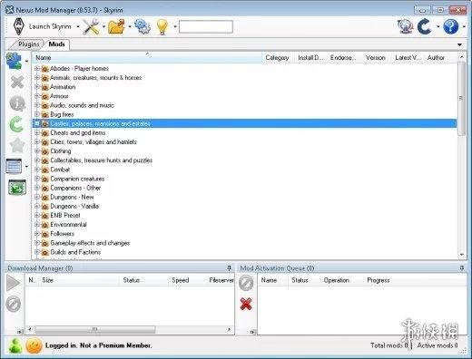
Task: Sort by the Install Date column header
Action: coord(310,58)
